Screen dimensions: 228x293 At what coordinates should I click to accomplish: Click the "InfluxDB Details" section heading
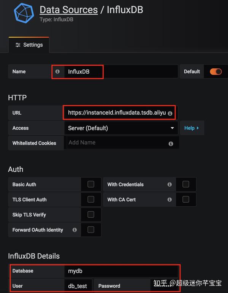(x=34, y=256)
